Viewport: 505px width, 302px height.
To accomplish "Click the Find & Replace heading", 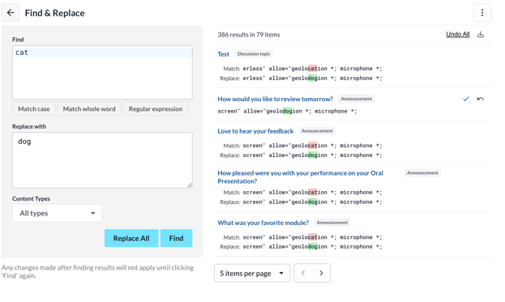I will 55,13.
